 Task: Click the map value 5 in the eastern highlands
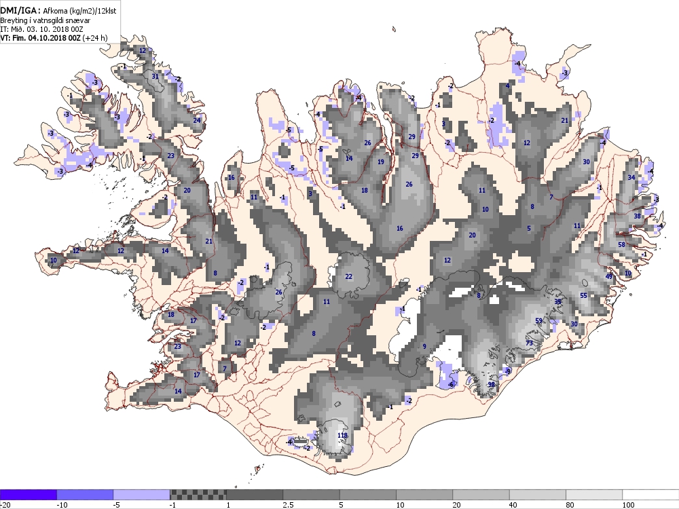(x=529, y=228)
